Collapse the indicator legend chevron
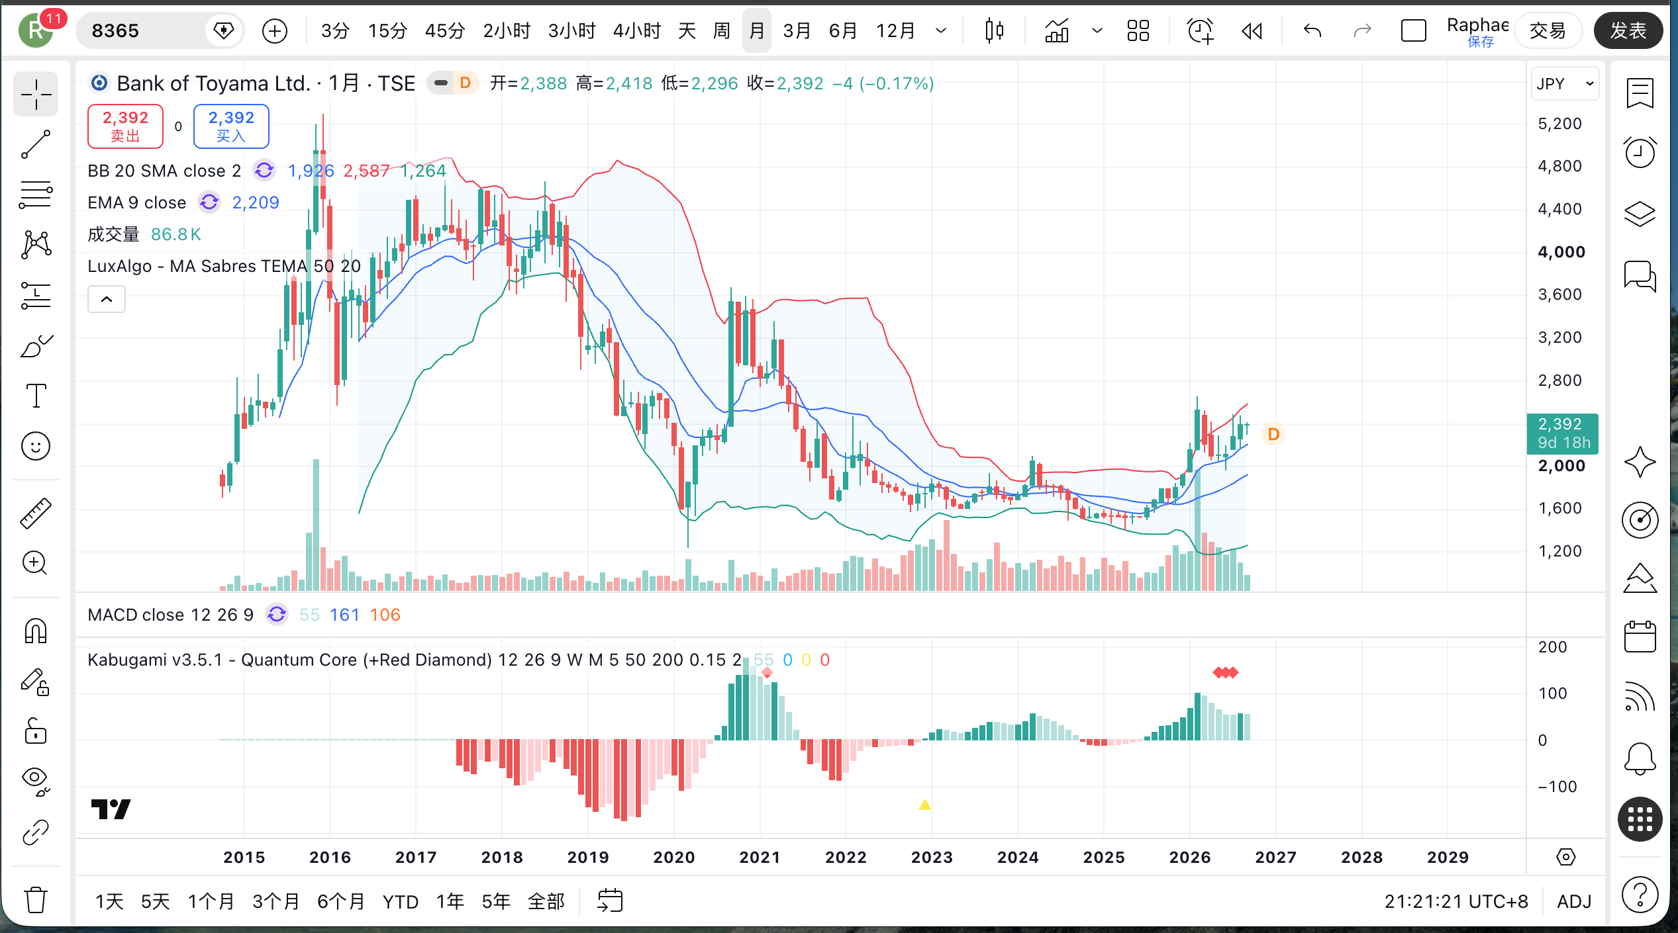The height and width of the screenshot is (933, 1678). 107,299
